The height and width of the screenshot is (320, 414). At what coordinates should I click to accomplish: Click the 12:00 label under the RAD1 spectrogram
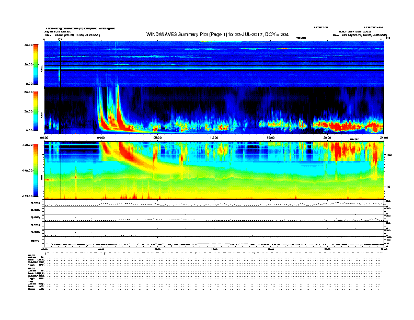(214, 138)
